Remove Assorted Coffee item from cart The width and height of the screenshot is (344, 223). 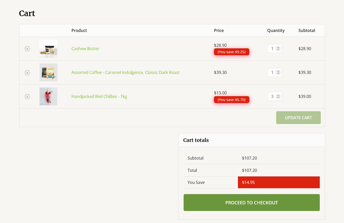coord(27,73)
